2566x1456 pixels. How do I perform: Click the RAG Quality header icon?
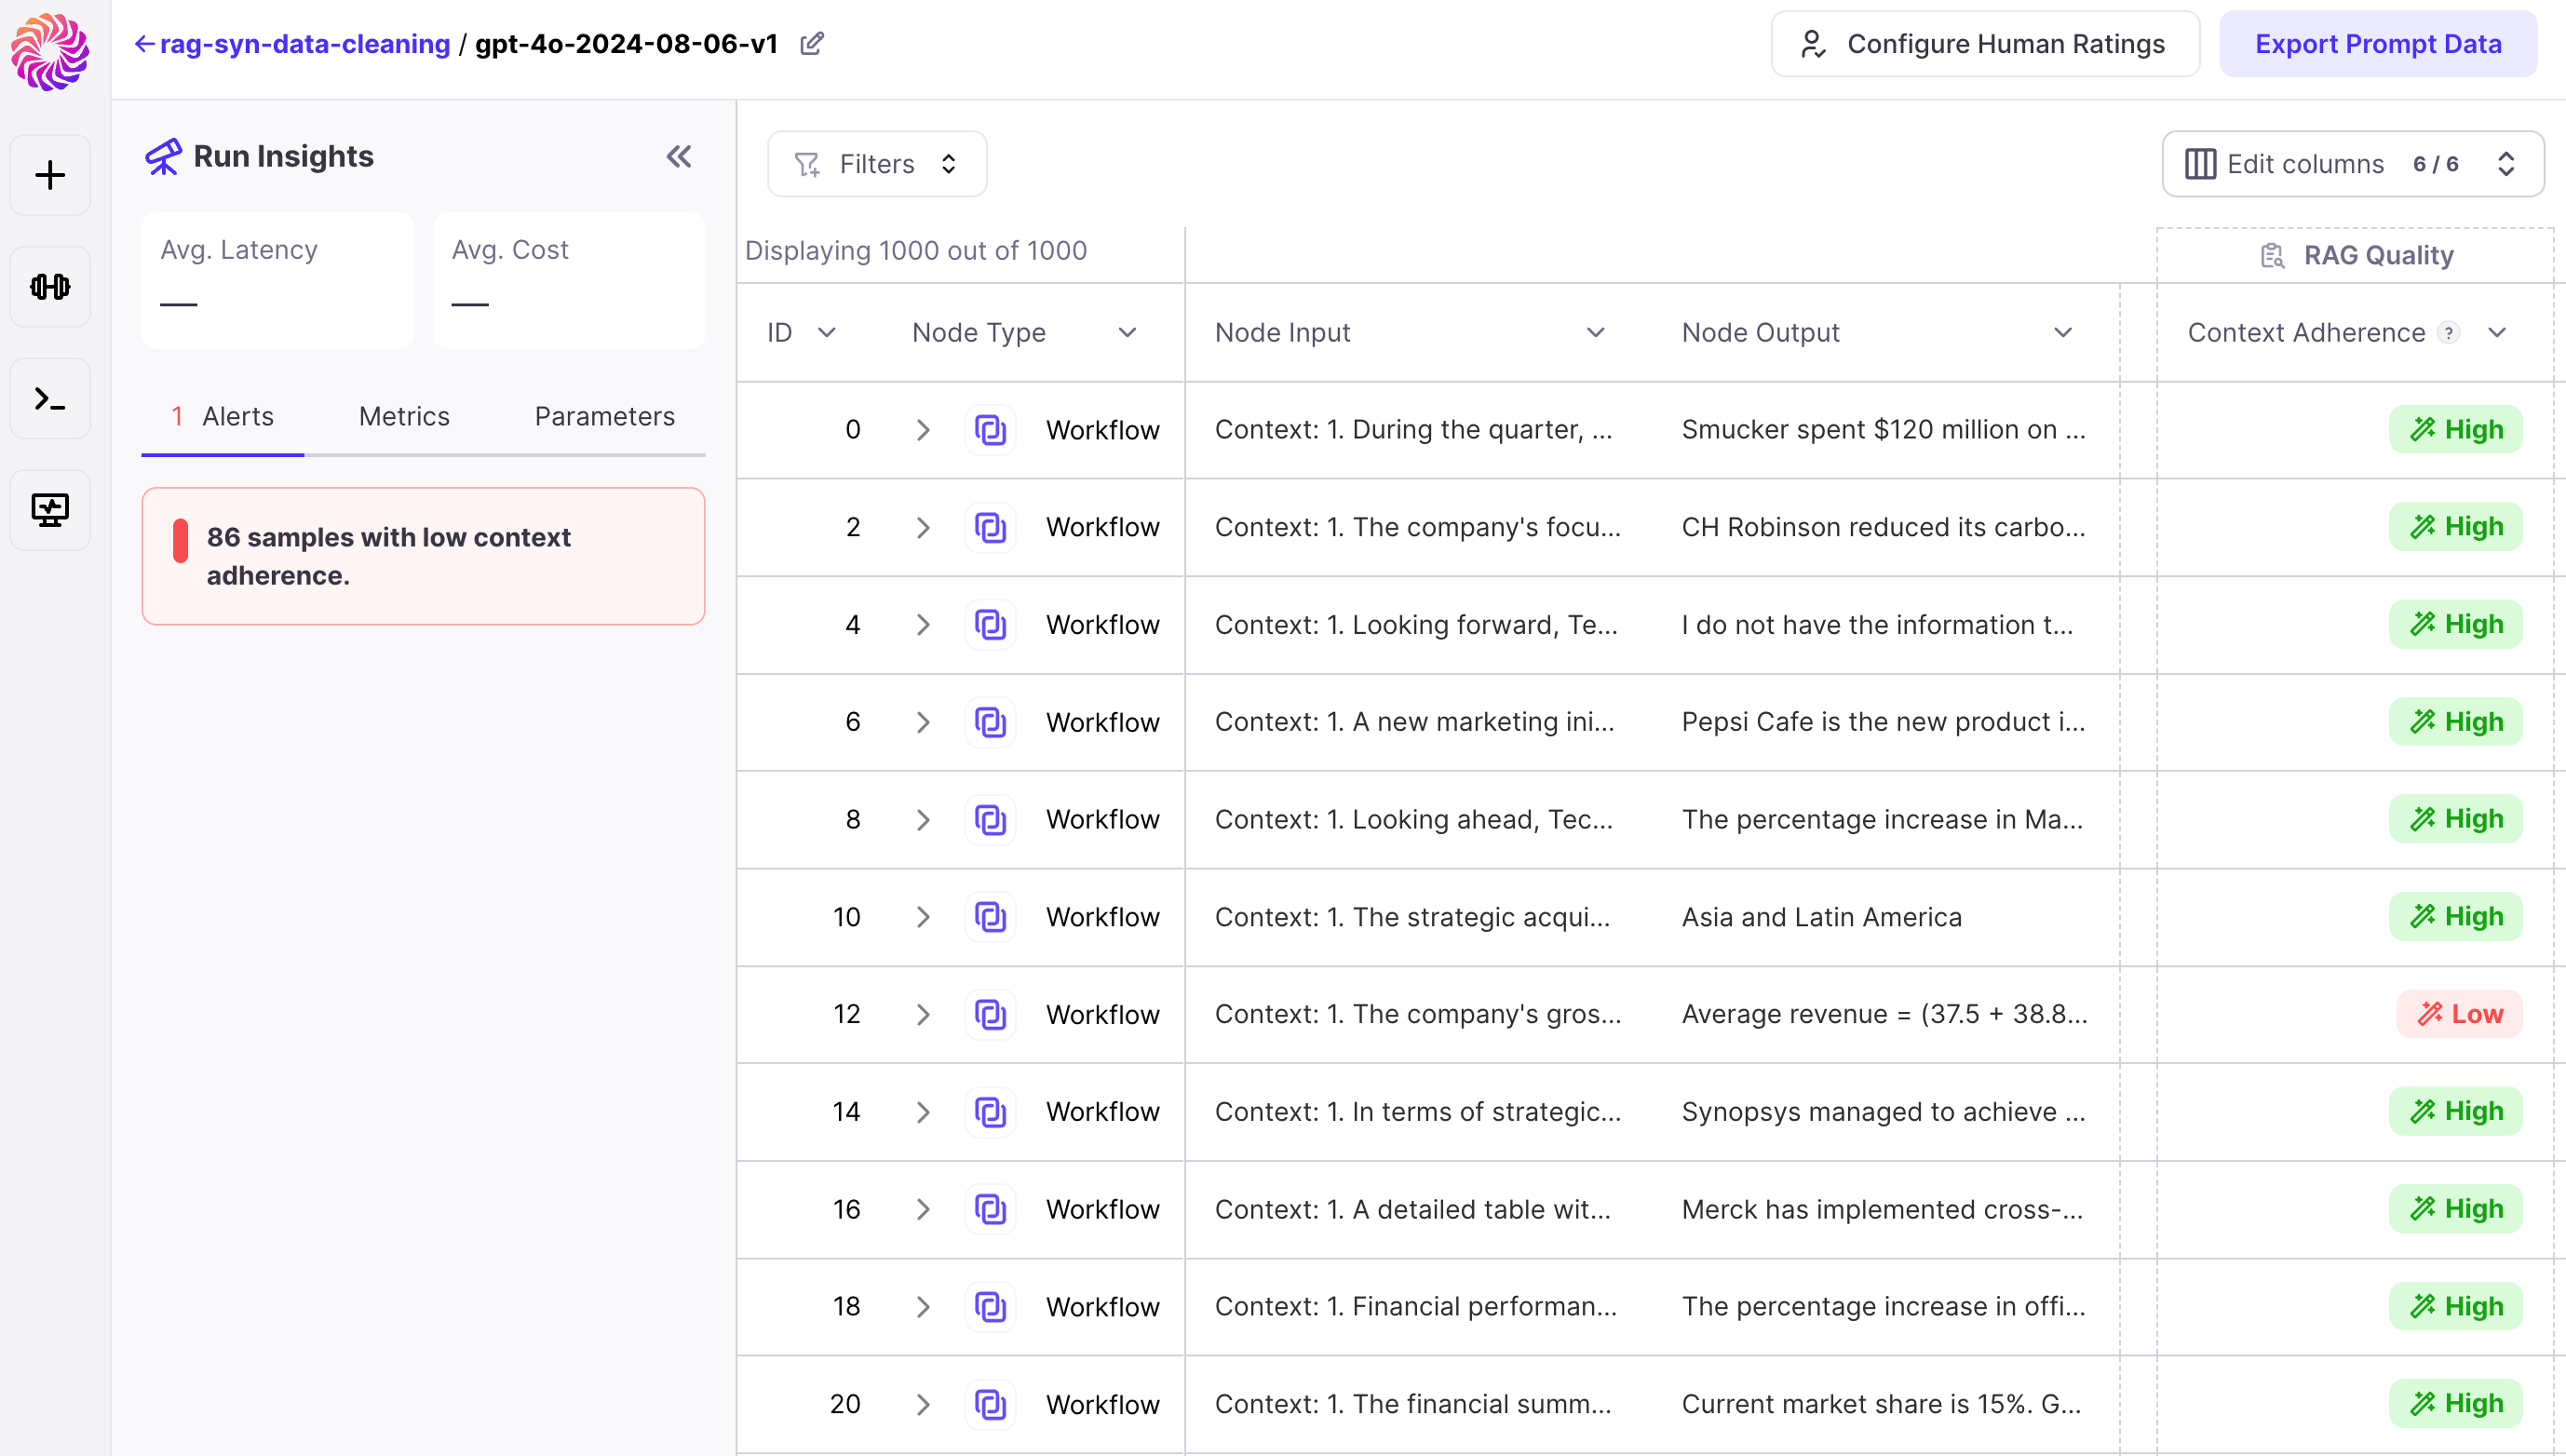[2272, 256]
